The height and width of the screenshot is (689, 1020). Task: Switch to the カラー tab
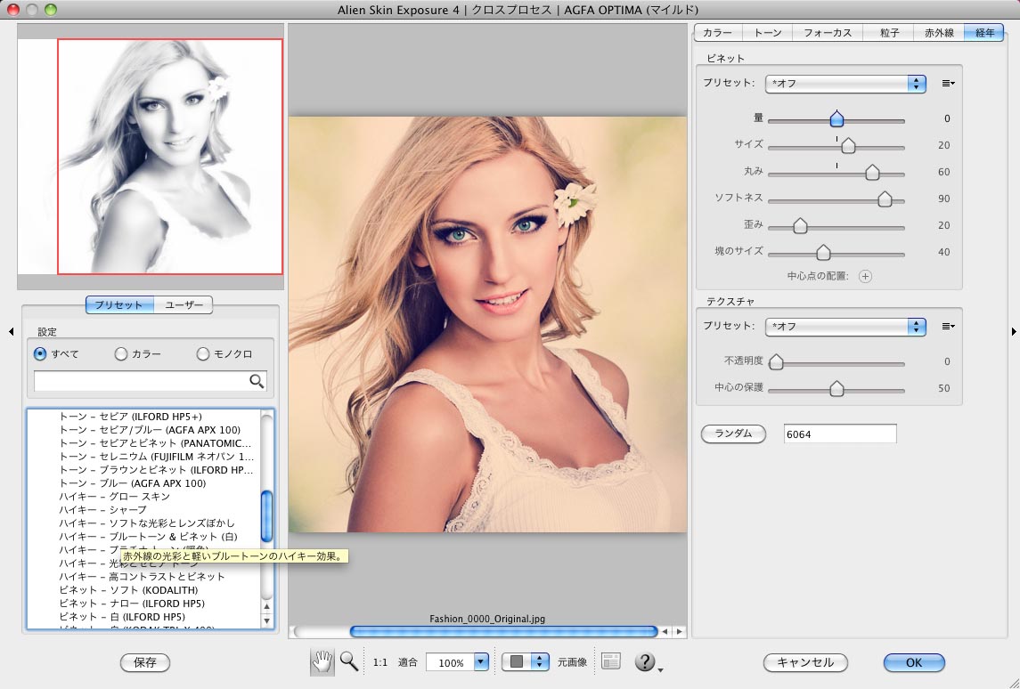tap(718, 33)
